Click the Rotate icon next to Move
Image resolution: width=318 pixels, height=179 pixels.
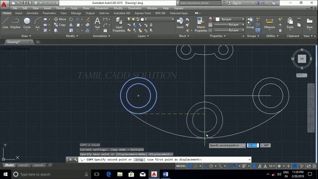coord(71,19)
